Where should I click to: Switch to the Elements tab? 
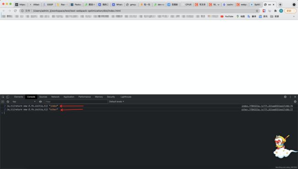(x=18, y=97)
